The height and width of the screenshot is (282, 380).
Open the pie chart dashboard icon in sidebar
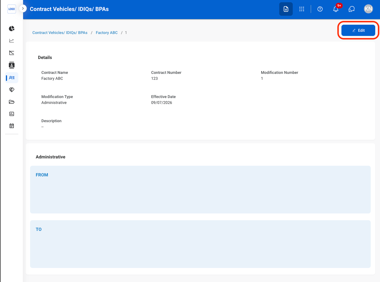[12, 29]
